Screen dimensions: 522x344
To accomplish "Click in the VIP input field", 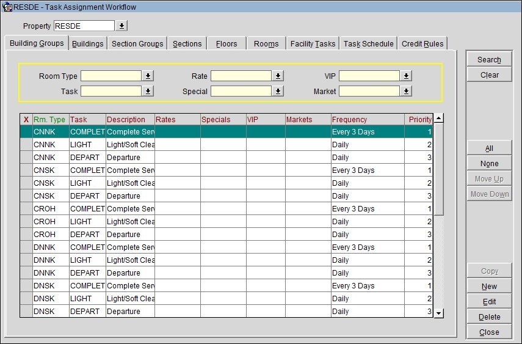I will coord(369,76).
